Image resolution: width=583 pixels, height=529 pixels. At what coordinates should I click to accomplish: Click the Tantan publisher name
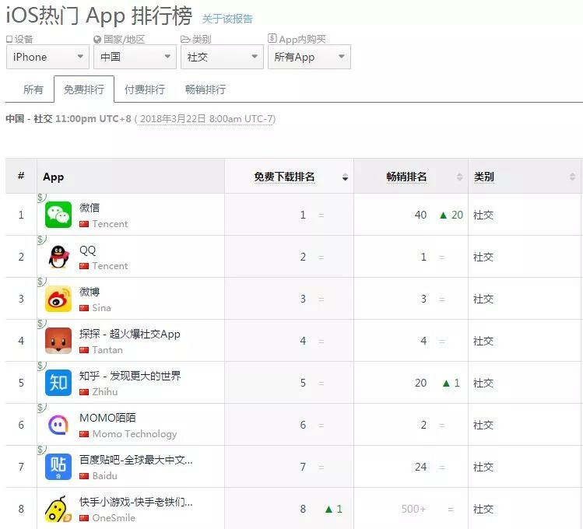click(x=107, y=350)
